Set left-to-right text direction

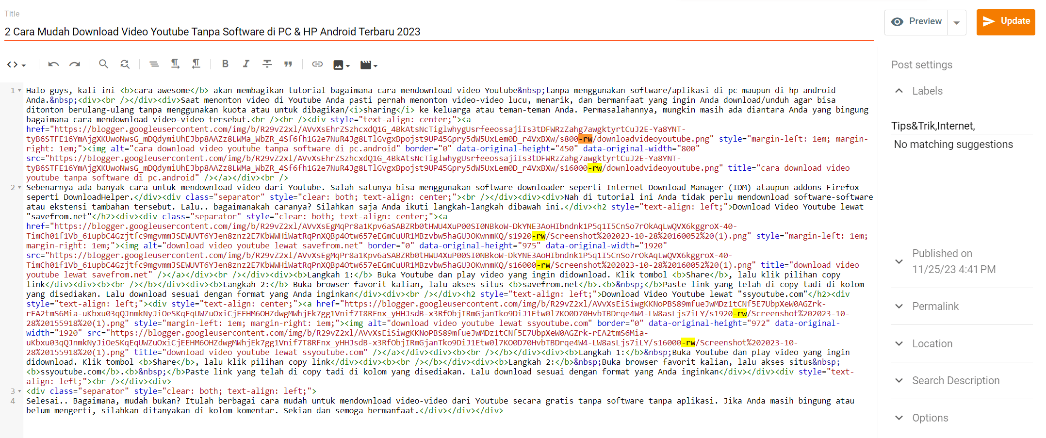pyautogui.click(x=175, y=64)
